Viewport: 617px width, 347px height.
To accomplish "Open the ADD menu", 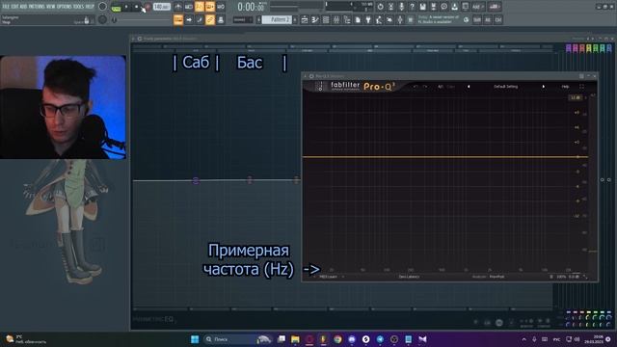I will click(x=23, y=7).
